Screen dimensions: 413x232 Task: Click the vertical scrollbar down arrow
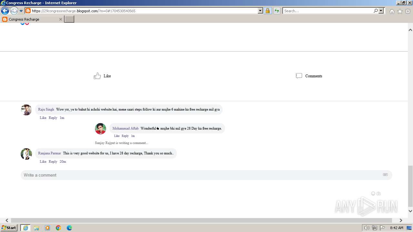coord(410,211)
